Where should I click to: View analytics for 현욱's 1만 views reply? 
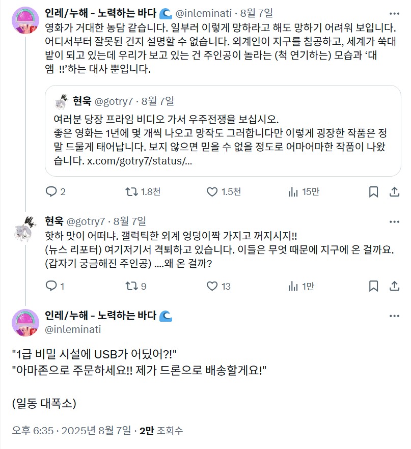point(293,286)
